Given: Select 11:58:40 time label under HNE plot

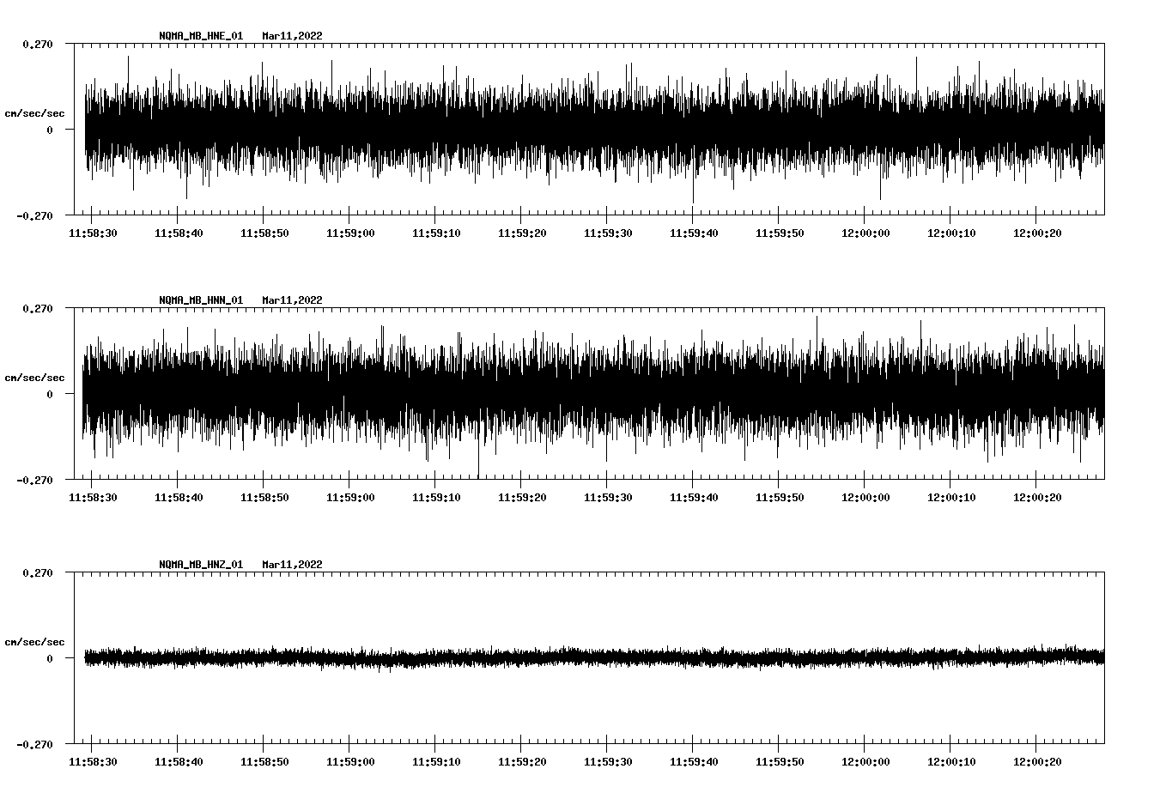Looking at the screenshot, I should 179,233.
